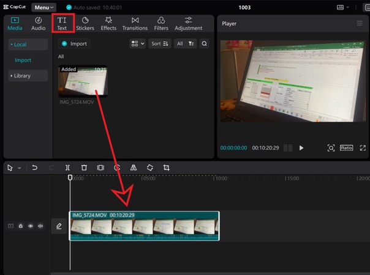370x275 pixels.
Task: Click the Split tool in timeline toolbar
Action: point(67,167)
